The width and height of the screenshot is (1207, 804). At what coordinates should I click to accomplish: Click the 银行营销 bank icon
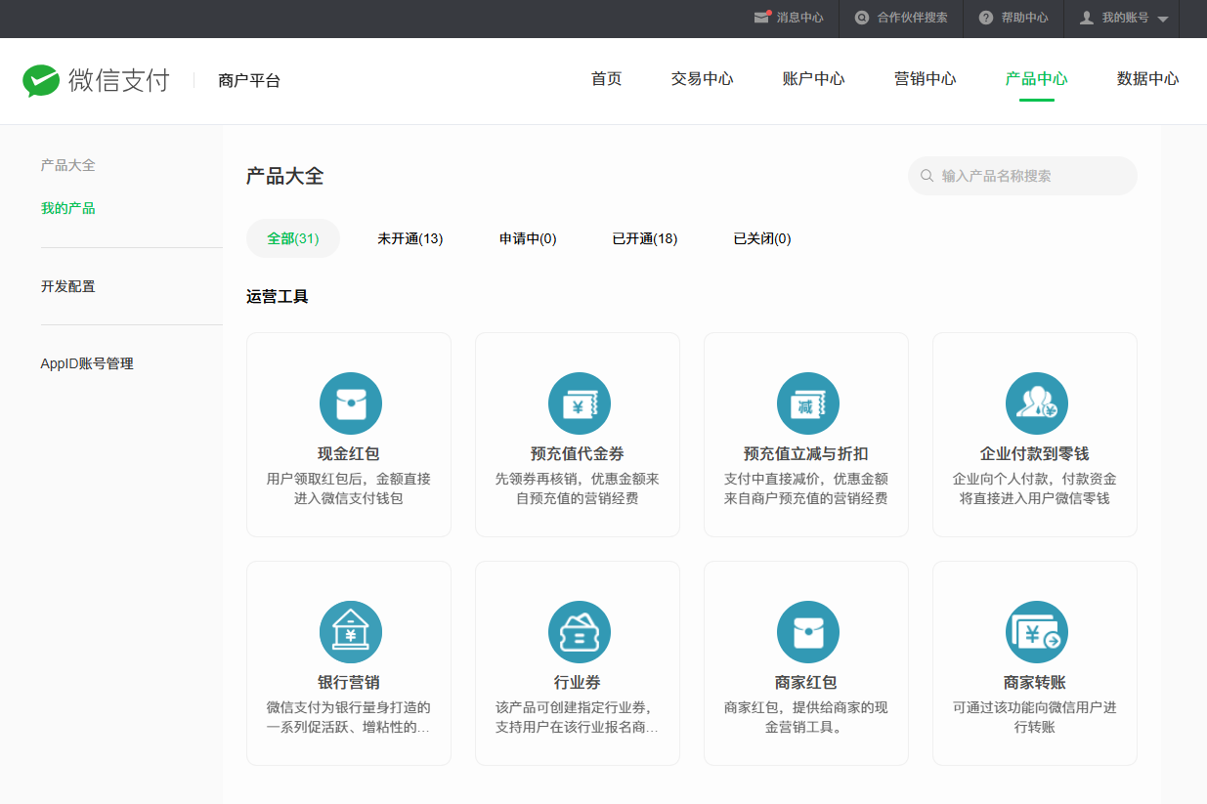tap(351, 632)
